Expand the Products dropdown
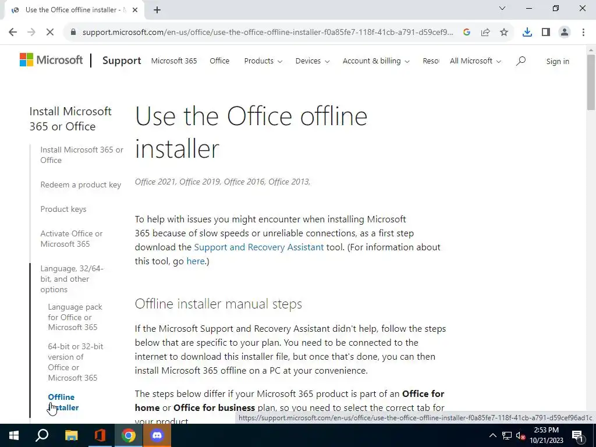This screenshot has width=596, height=447. pyautogui.click(x=263, y=61)
